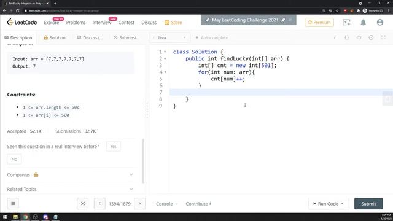Open the Java language dropdown

169,37
